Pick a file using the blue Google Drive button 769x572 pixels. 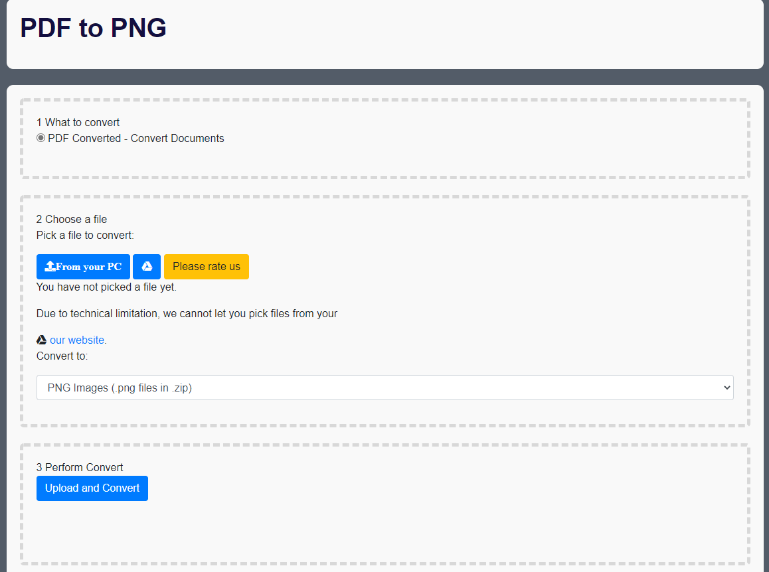click(147, 267)
